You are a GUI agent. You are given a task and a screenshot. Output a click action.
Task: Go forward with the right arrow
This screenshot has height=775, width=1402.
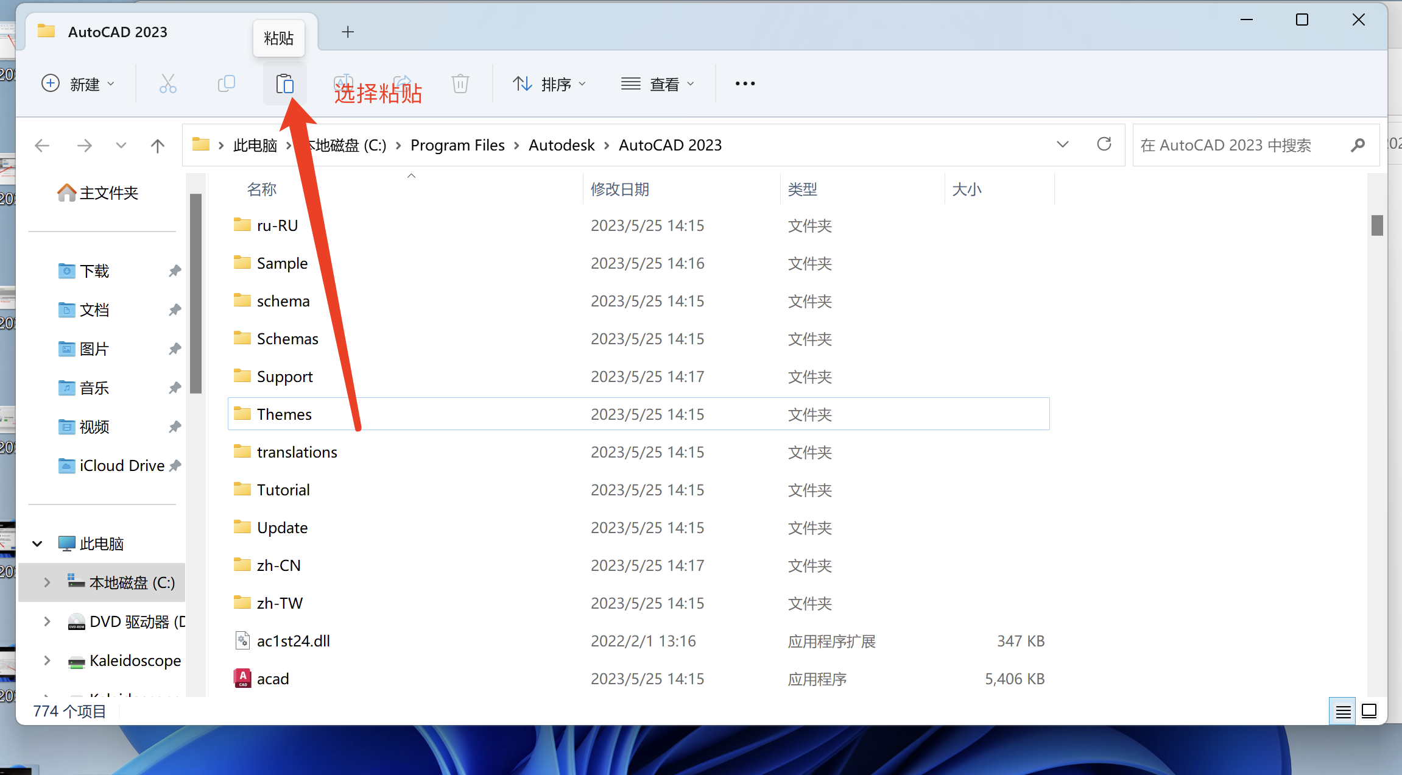point(85,145)
